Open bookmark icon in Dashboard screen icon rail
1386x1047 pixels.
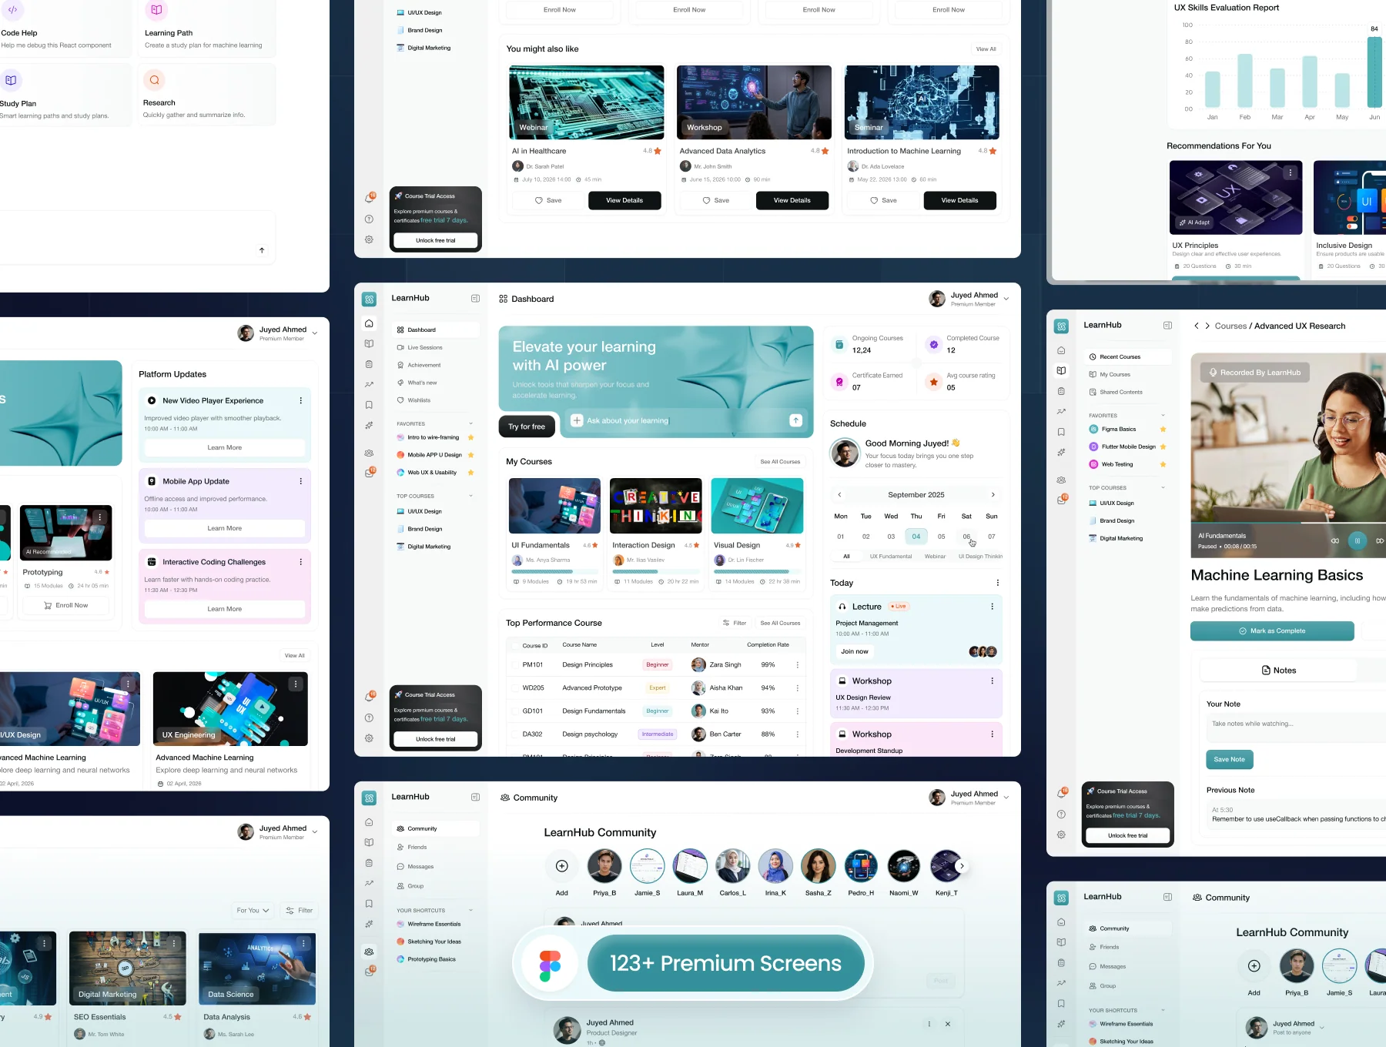tap(369, 405)
